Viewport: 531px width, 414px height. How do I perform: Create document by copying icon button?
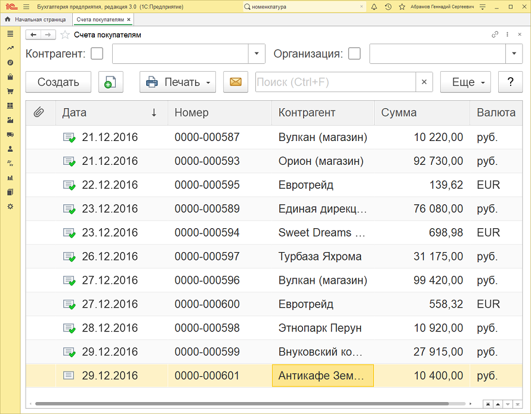[111, 82]
